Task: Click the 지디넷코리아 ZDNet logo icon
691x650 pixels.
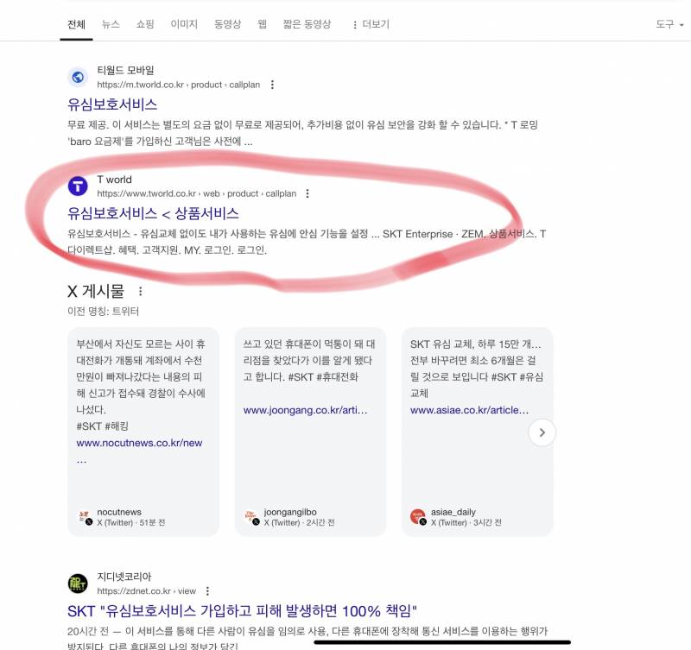Action: tap(78, 584)
